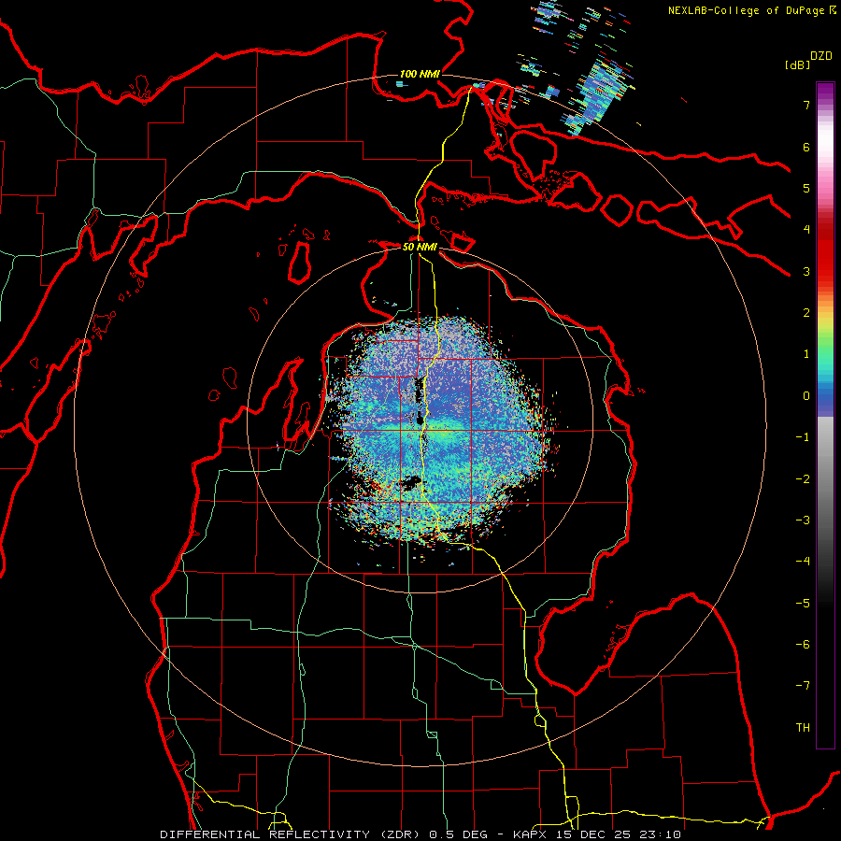
Task: Click the 4 value on the color scale
Action: click(806, 230)
